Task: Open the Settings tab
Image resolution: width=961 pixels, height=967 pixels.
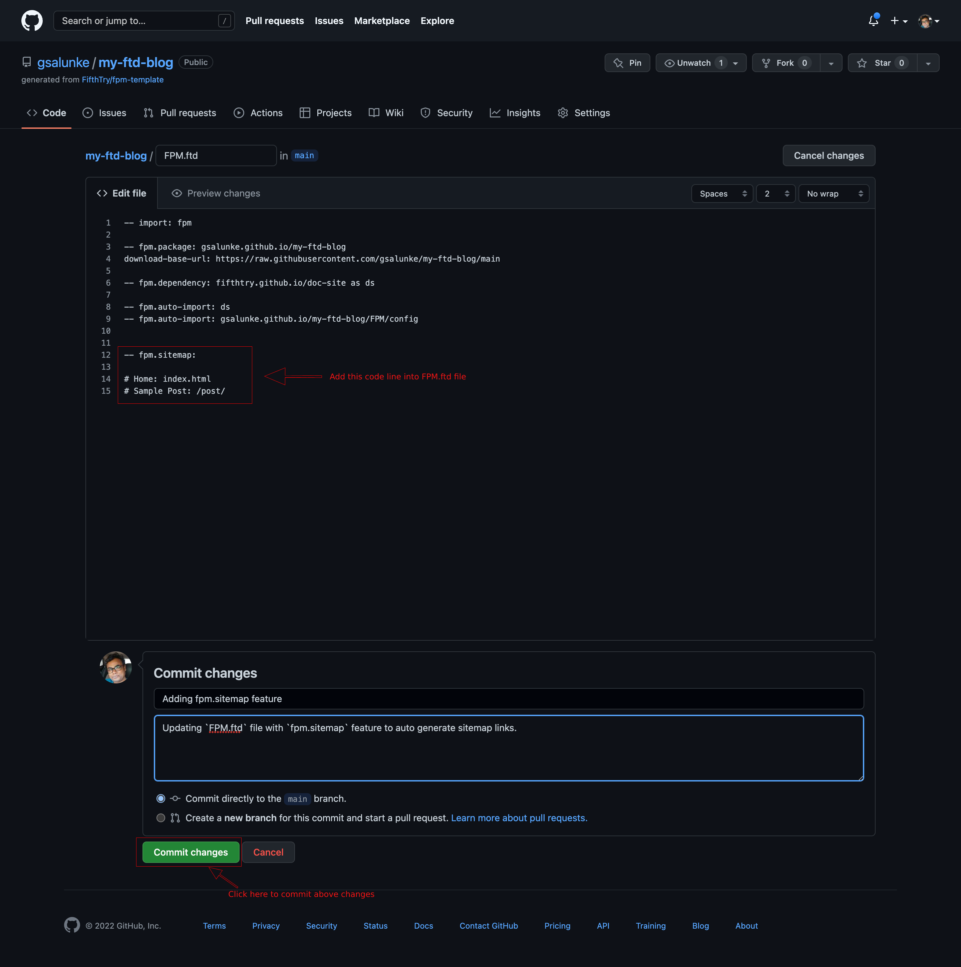Action: click(584, 113)
